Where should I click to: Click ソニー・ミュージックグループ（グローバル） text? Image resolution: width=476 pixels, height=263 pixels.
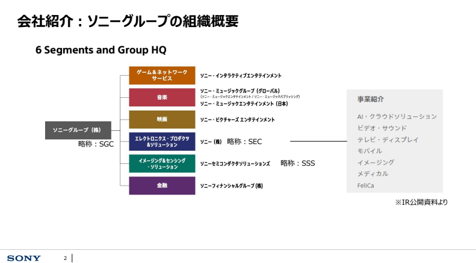point(240,91)
